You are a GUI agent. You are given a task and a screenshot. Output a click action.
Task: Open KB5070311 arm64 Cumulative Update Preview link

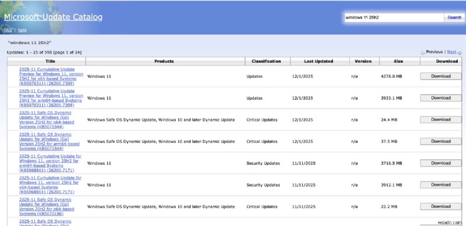pos(51,98)
